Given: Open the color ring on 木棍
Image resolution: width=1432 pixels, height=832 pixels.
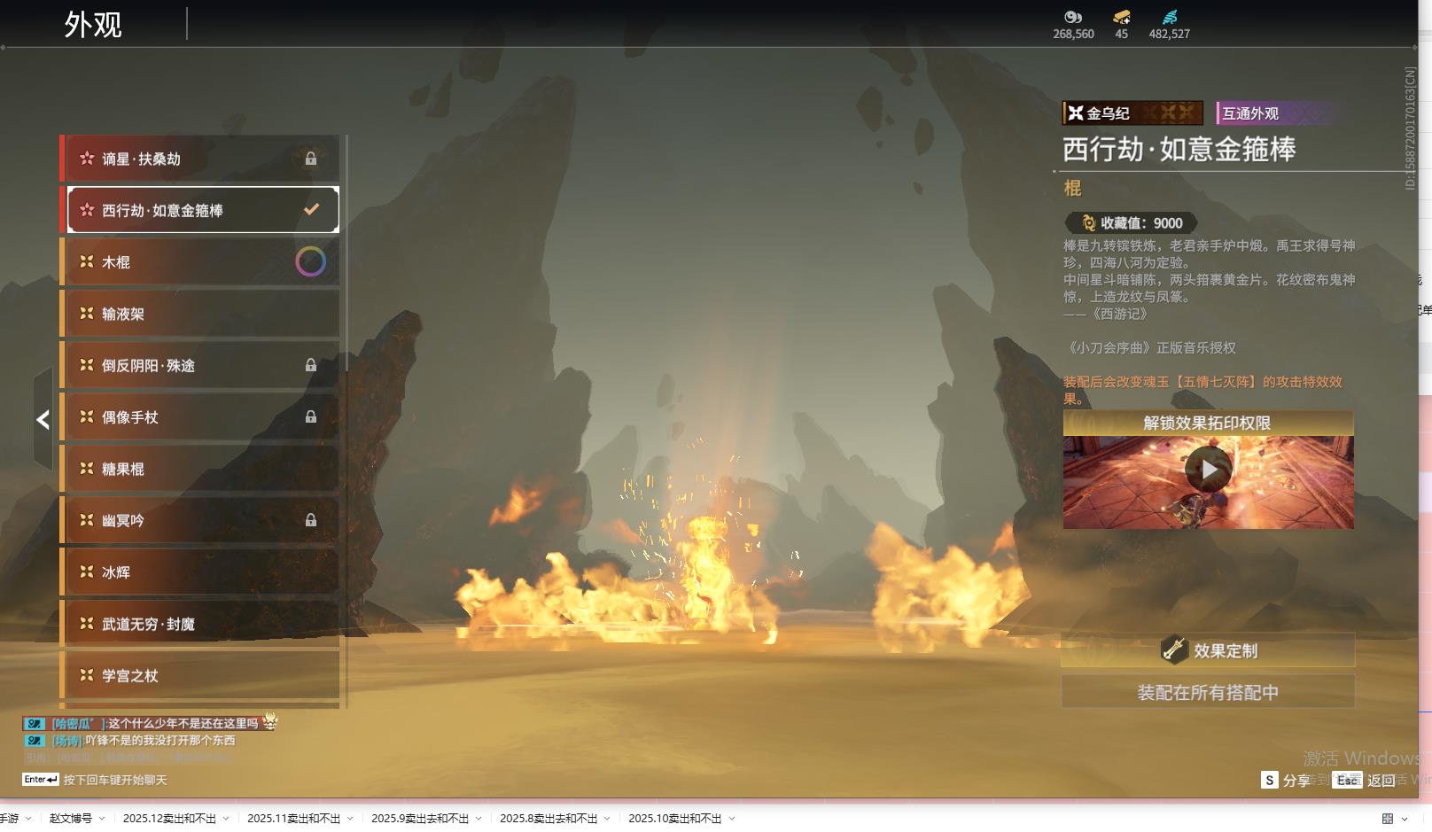Looking at the screenshot, I should click(311, 261).
